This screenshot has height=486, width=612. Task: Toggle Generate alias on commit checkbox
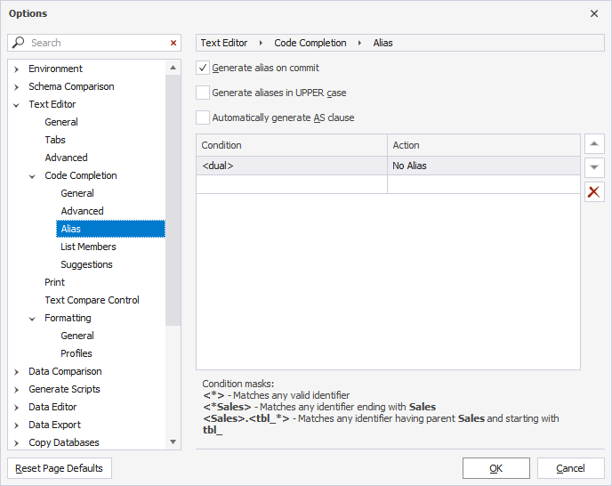pyautogui.click(x=203, y=68)
